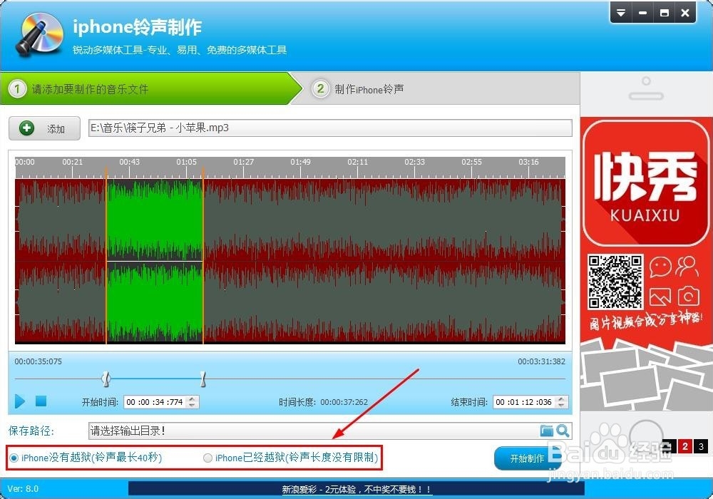Click the Sina lottery ad link at bottom
The image size is (713, 499).
tap(356, 490)
